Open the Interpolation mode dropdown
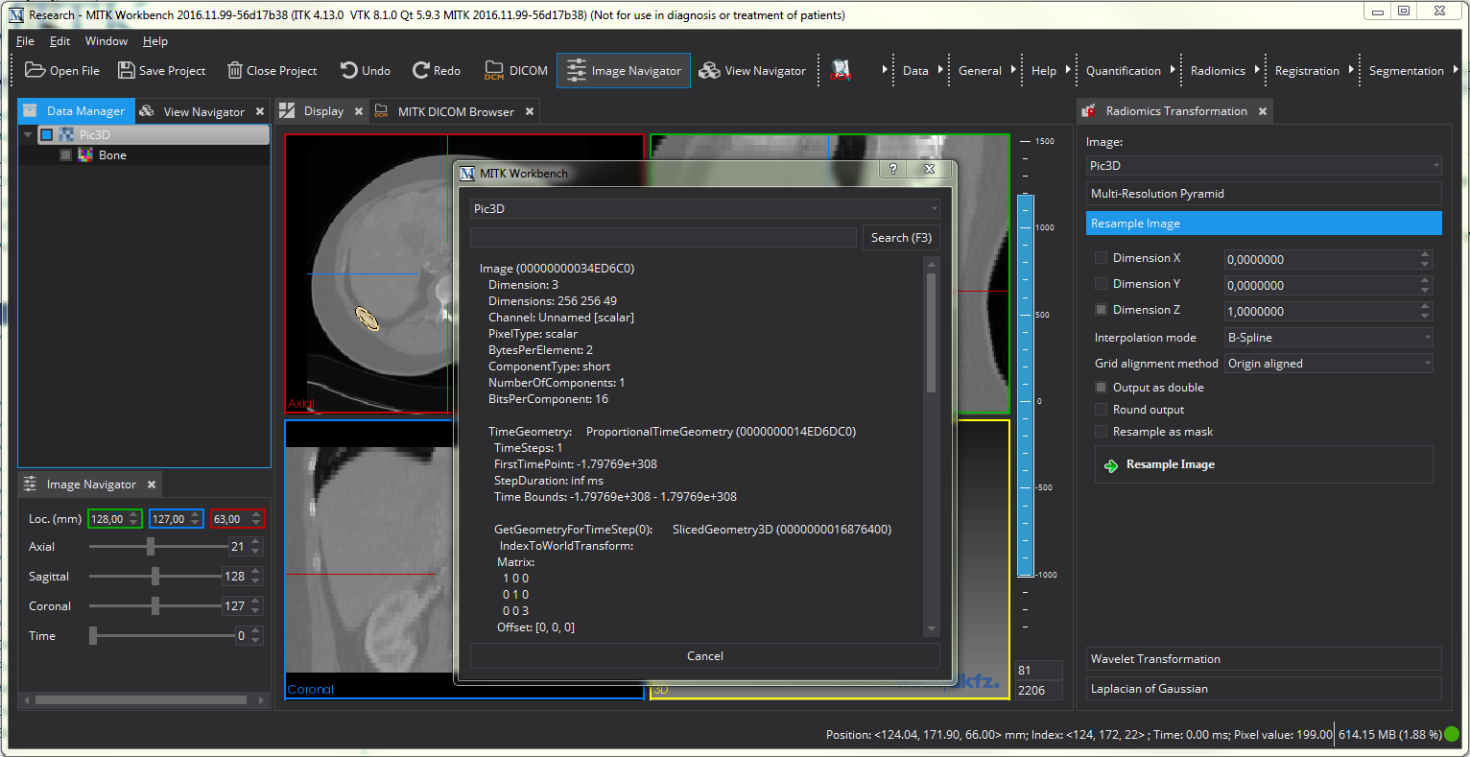The height and width of the screenshot is (757, 1470). (x=1329, y=338)
